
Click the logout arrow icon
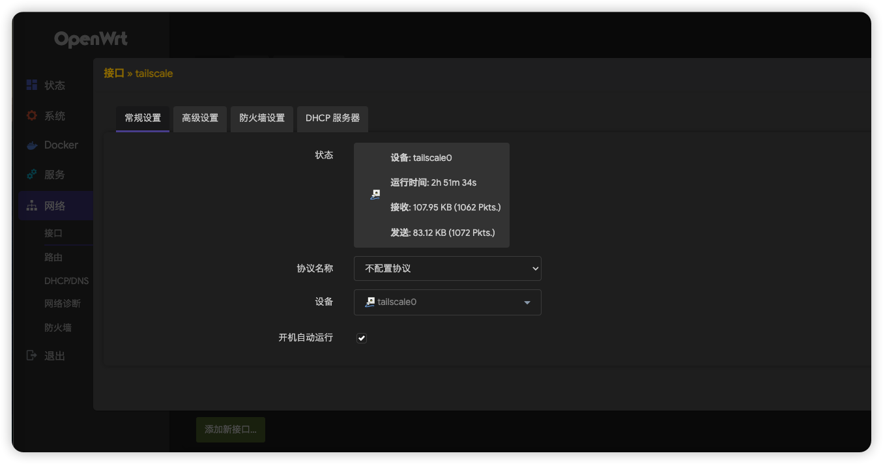coord(31,356)
